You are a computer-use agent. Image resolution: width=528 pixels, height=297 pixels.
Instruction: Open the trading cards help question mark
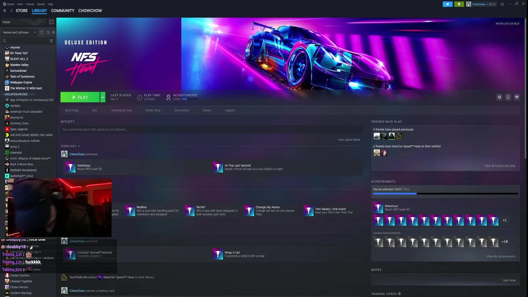coord(399,294)
